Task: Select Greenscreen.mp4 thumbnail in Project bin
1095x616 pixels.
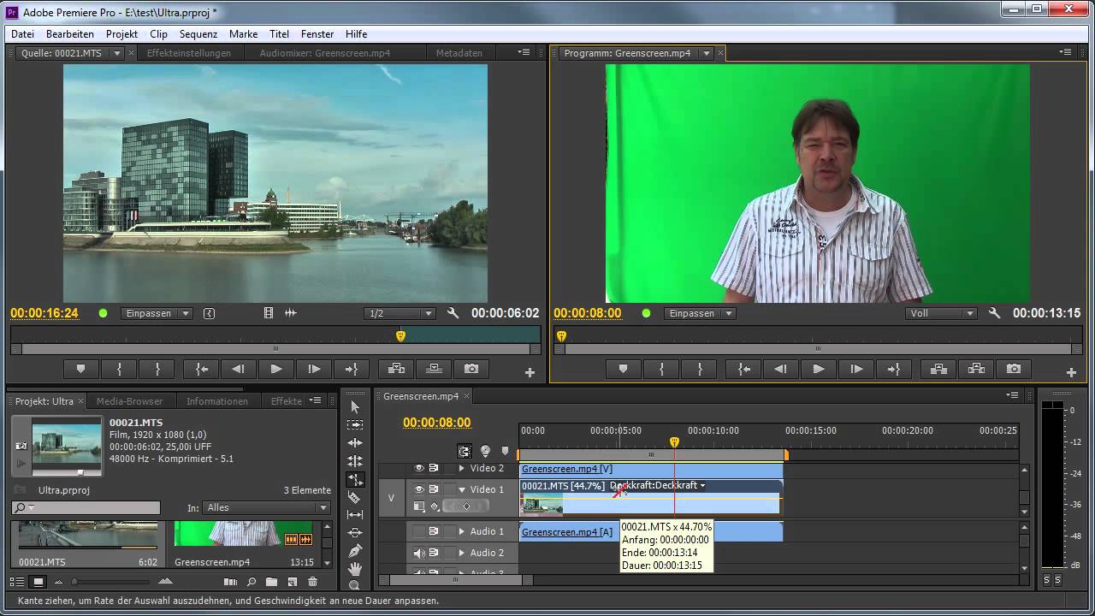Action: 243,533
